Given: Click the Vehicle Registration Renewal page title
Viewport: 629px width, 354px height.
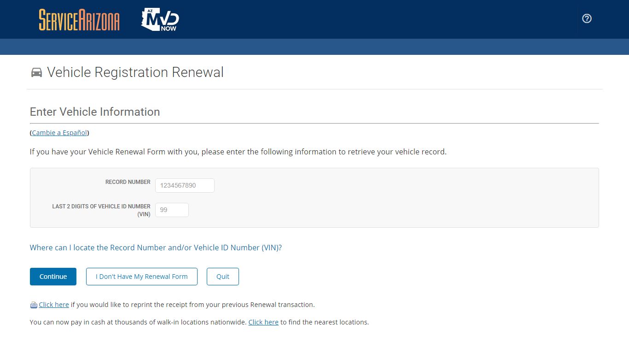Looking at the screenshot, I should click(x=135, y=72).
